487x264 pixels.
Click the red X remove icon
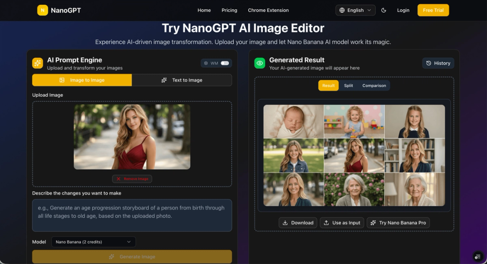pos(118,179)
